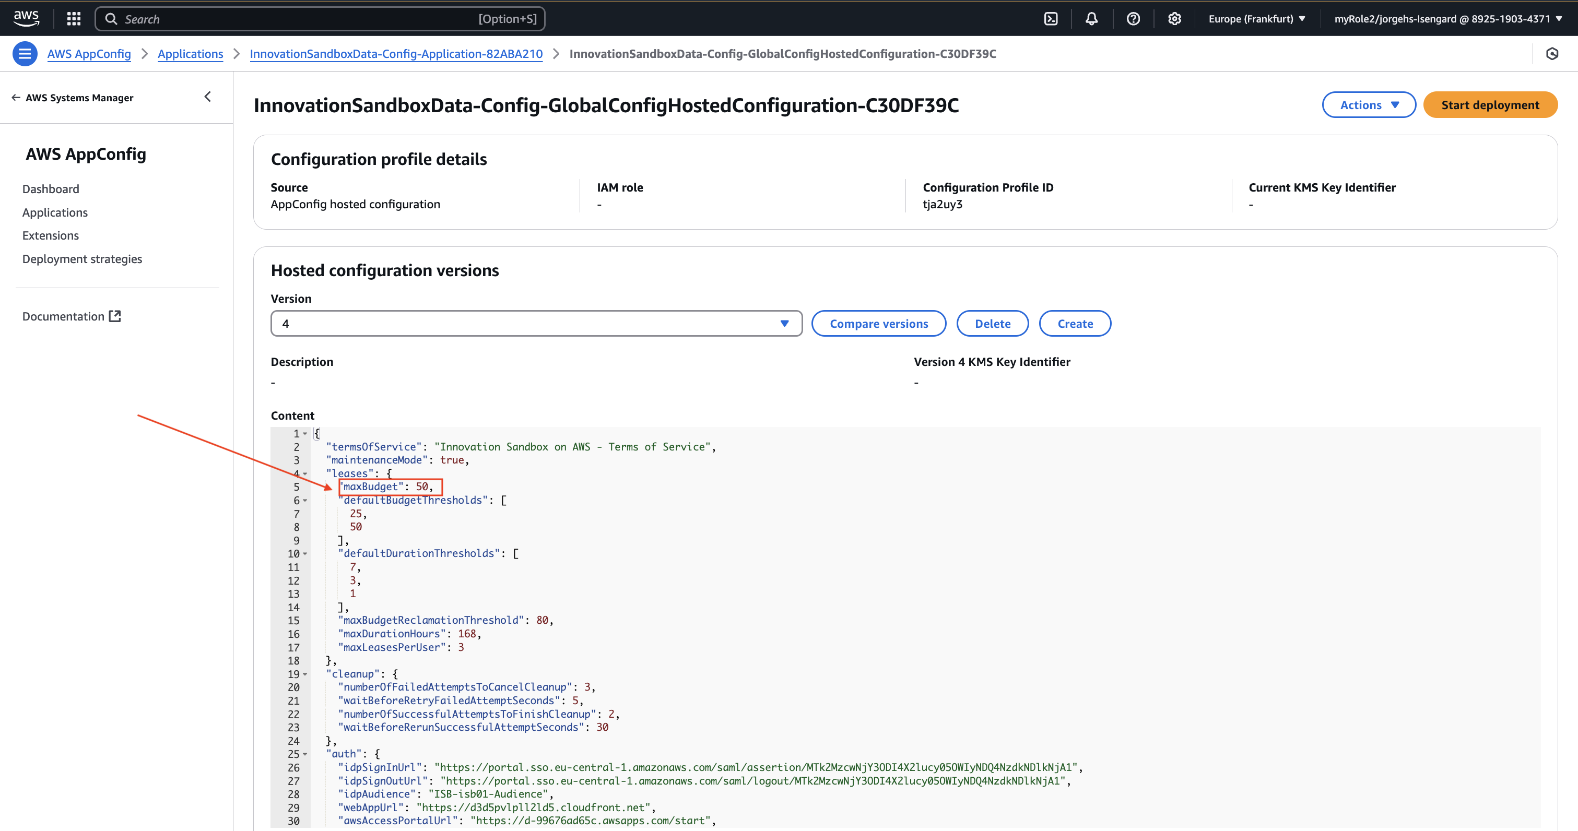The image size is (1578, 831).
Task: Click the "maxLeasesPerUser": 3 line
Action: pos(401,647)
